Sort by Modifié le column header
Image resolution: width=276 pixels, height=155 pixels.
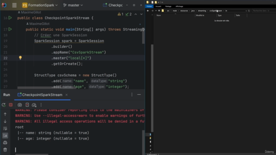[206, 15]
